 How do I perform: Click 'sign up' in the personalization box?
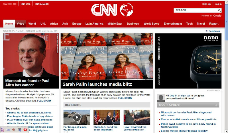[186, 96]
